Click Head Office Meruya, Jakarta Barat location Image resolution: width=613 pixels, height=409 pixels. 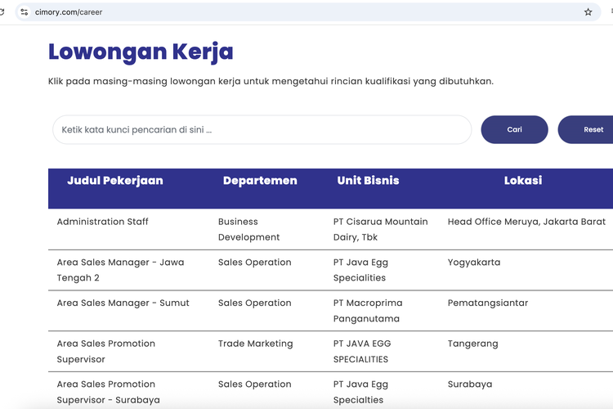[x=526, y=222]
